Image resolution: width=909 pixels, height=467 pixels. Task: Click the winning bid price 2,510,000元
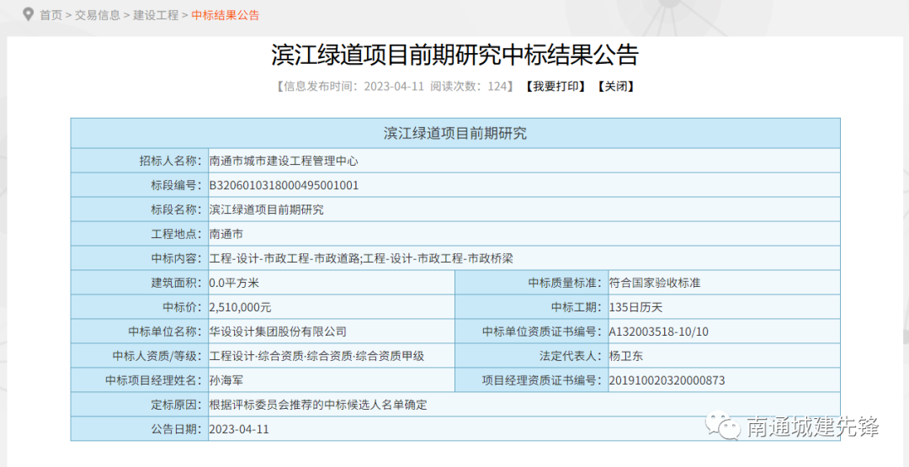pyautogui.click(x=240, y=307)
